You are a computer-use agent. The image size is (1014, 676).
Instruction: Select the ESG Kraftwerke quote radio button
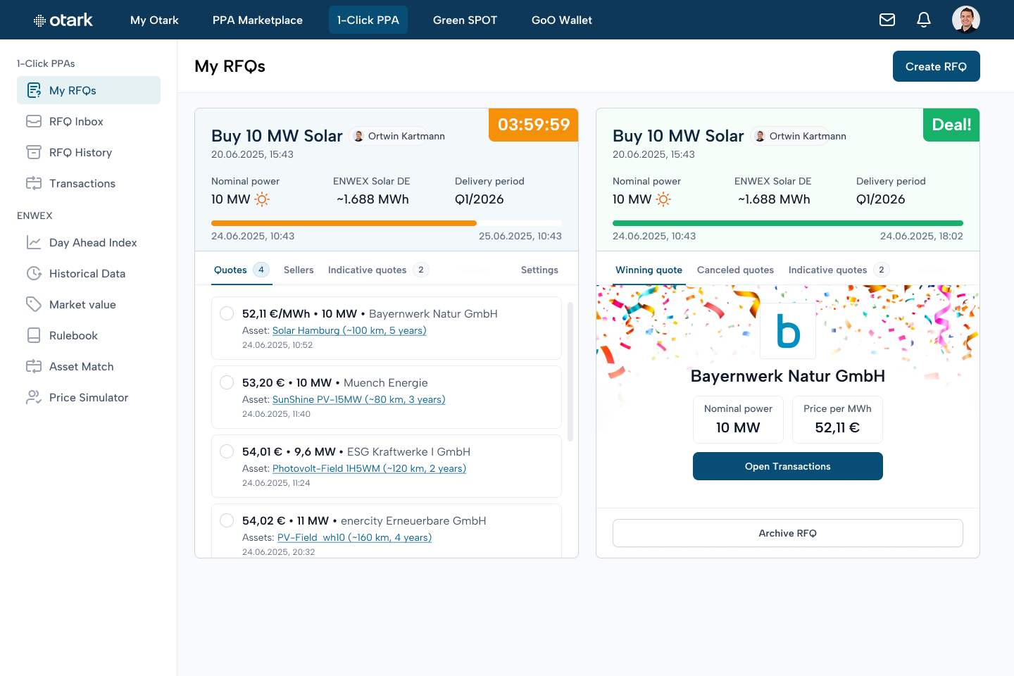227,451
